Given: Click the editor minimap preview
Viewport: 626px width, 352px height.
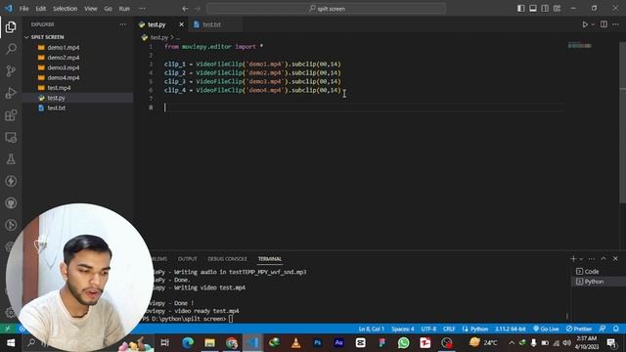Looking at the screenshot, I should tap(580, 46).
